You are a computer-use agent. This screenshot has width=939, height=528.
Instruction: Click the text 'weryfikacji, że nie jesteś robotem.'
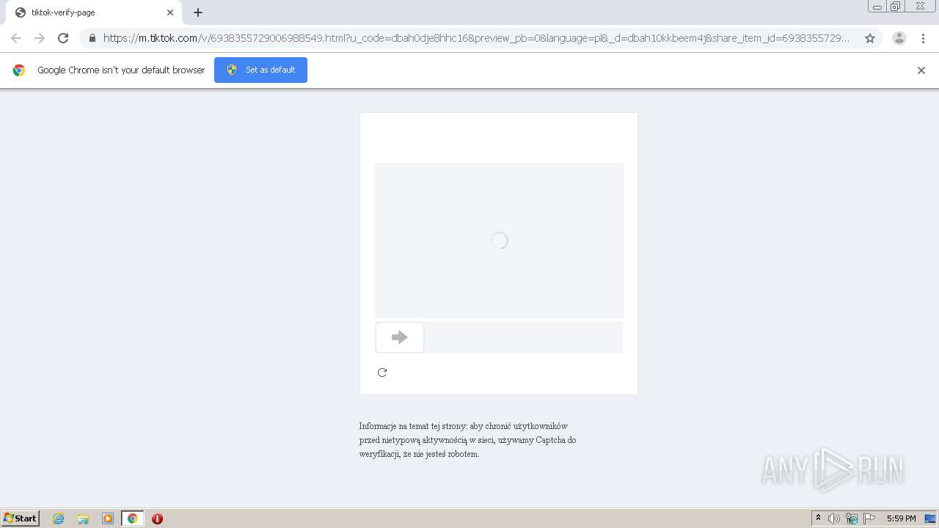pyautogui.click(x=420, y=454)
